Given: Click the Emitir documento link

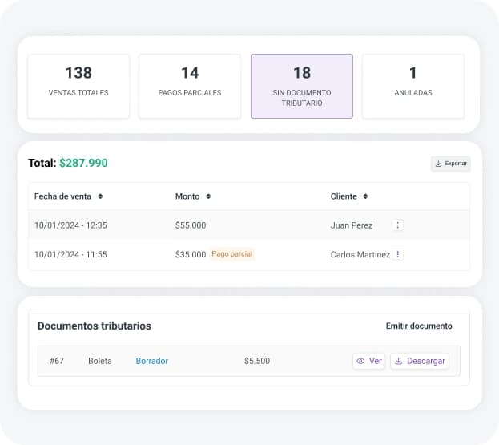Looking at the screenshot, I should (419, 326).
